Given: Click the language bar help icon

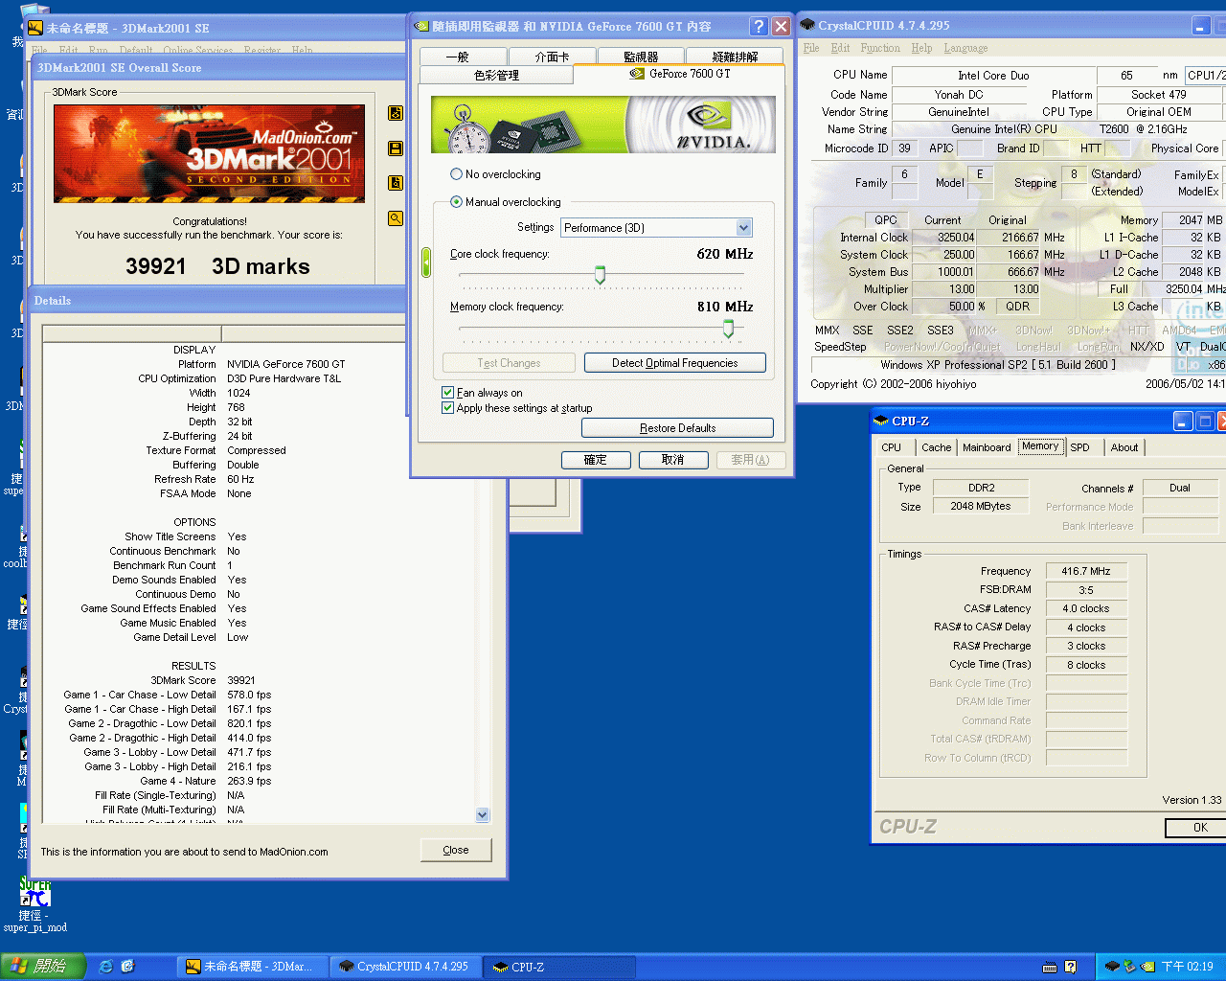Looking at the screenshot, I should pyautogui.click(x=1071, y=967).
